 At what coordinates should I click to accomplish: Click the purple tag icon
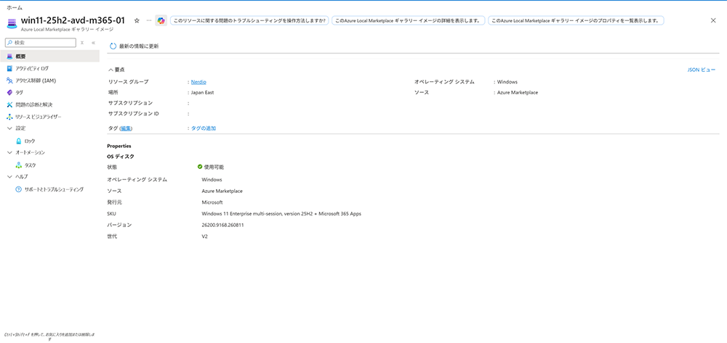9,92
